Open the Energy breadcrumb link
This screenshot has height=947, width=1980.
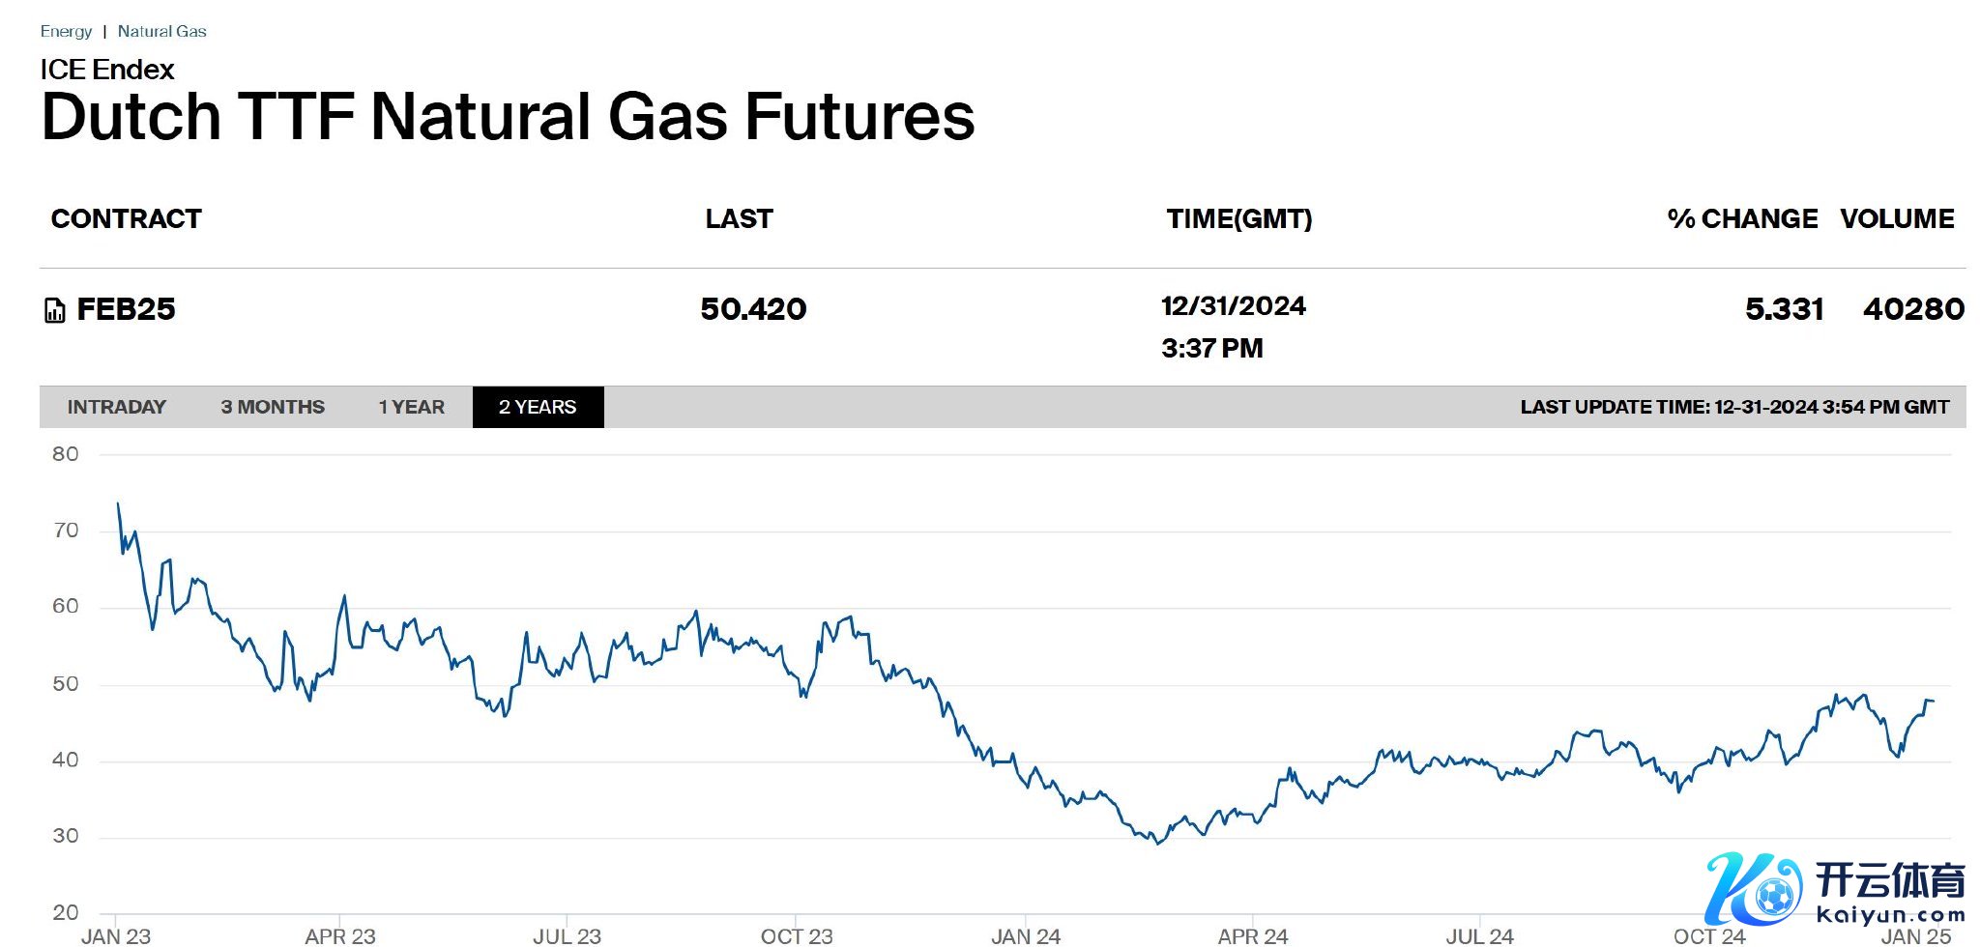coord(66,31)
